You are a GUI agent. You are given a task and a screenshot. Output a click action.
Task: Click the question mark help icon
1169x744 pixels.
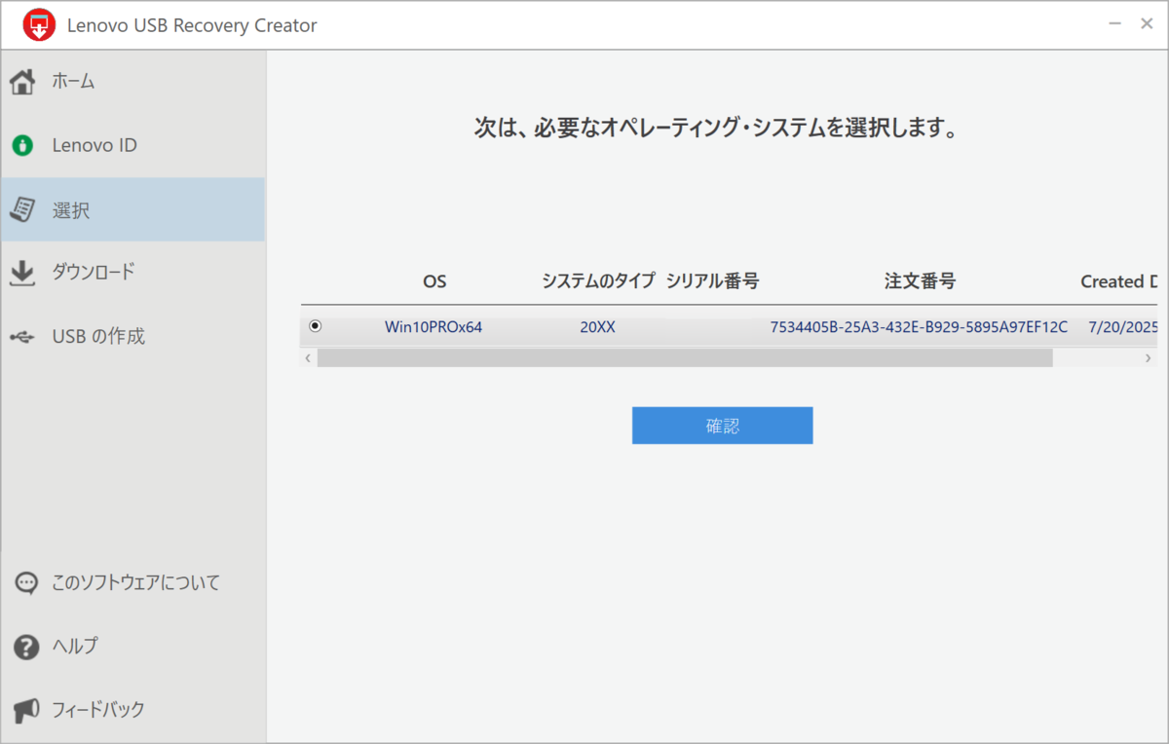(26, 646)
